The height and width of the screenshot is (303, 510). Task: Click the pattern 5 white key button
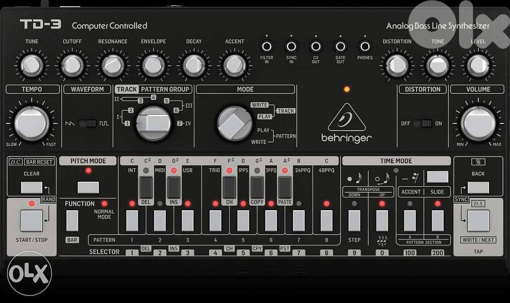click(x=243, y=221)
